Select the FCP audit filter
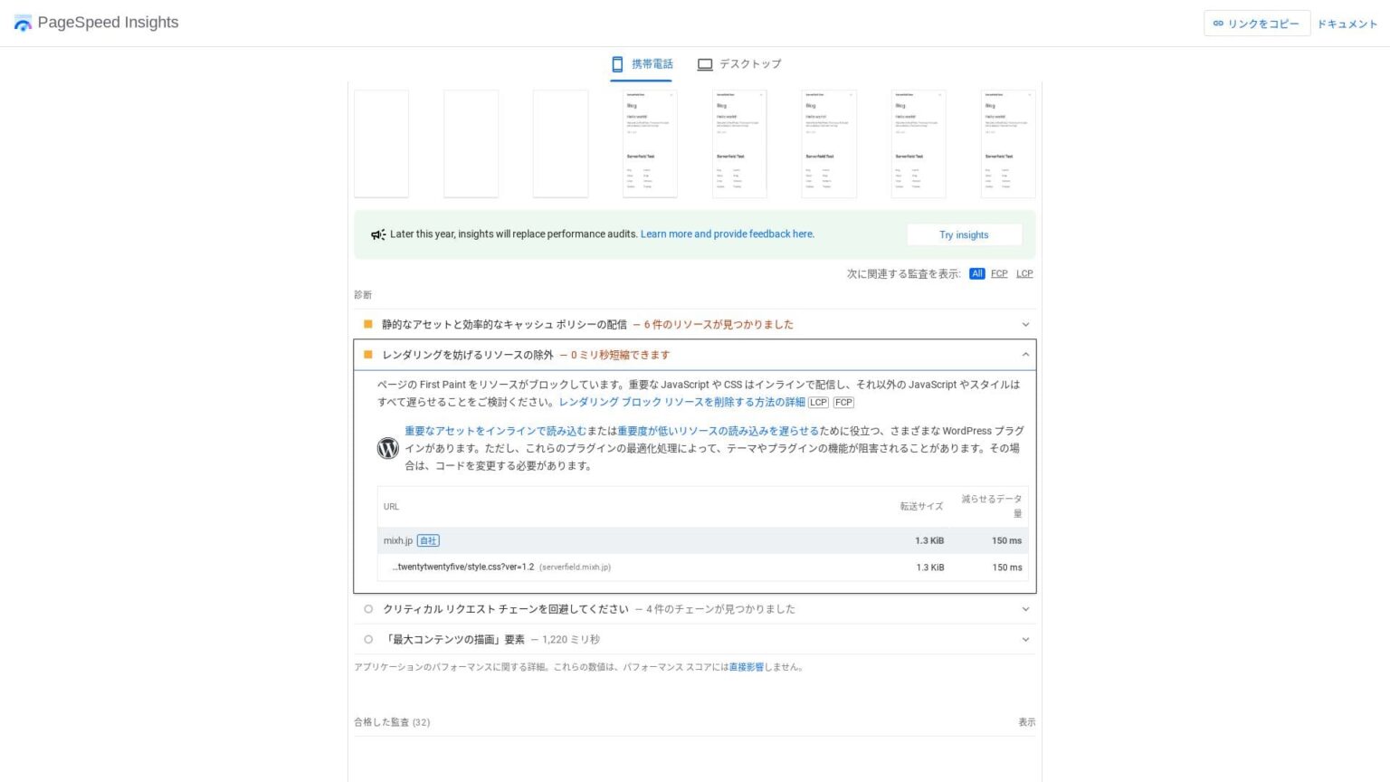This screenshot has width=1390, height=782. coord(998,273)
